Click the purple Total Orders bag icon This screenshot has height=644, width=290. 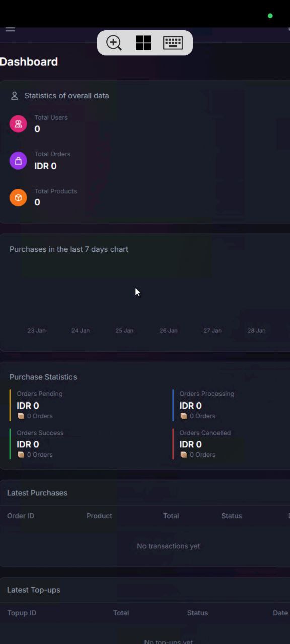tap(18, 160)
